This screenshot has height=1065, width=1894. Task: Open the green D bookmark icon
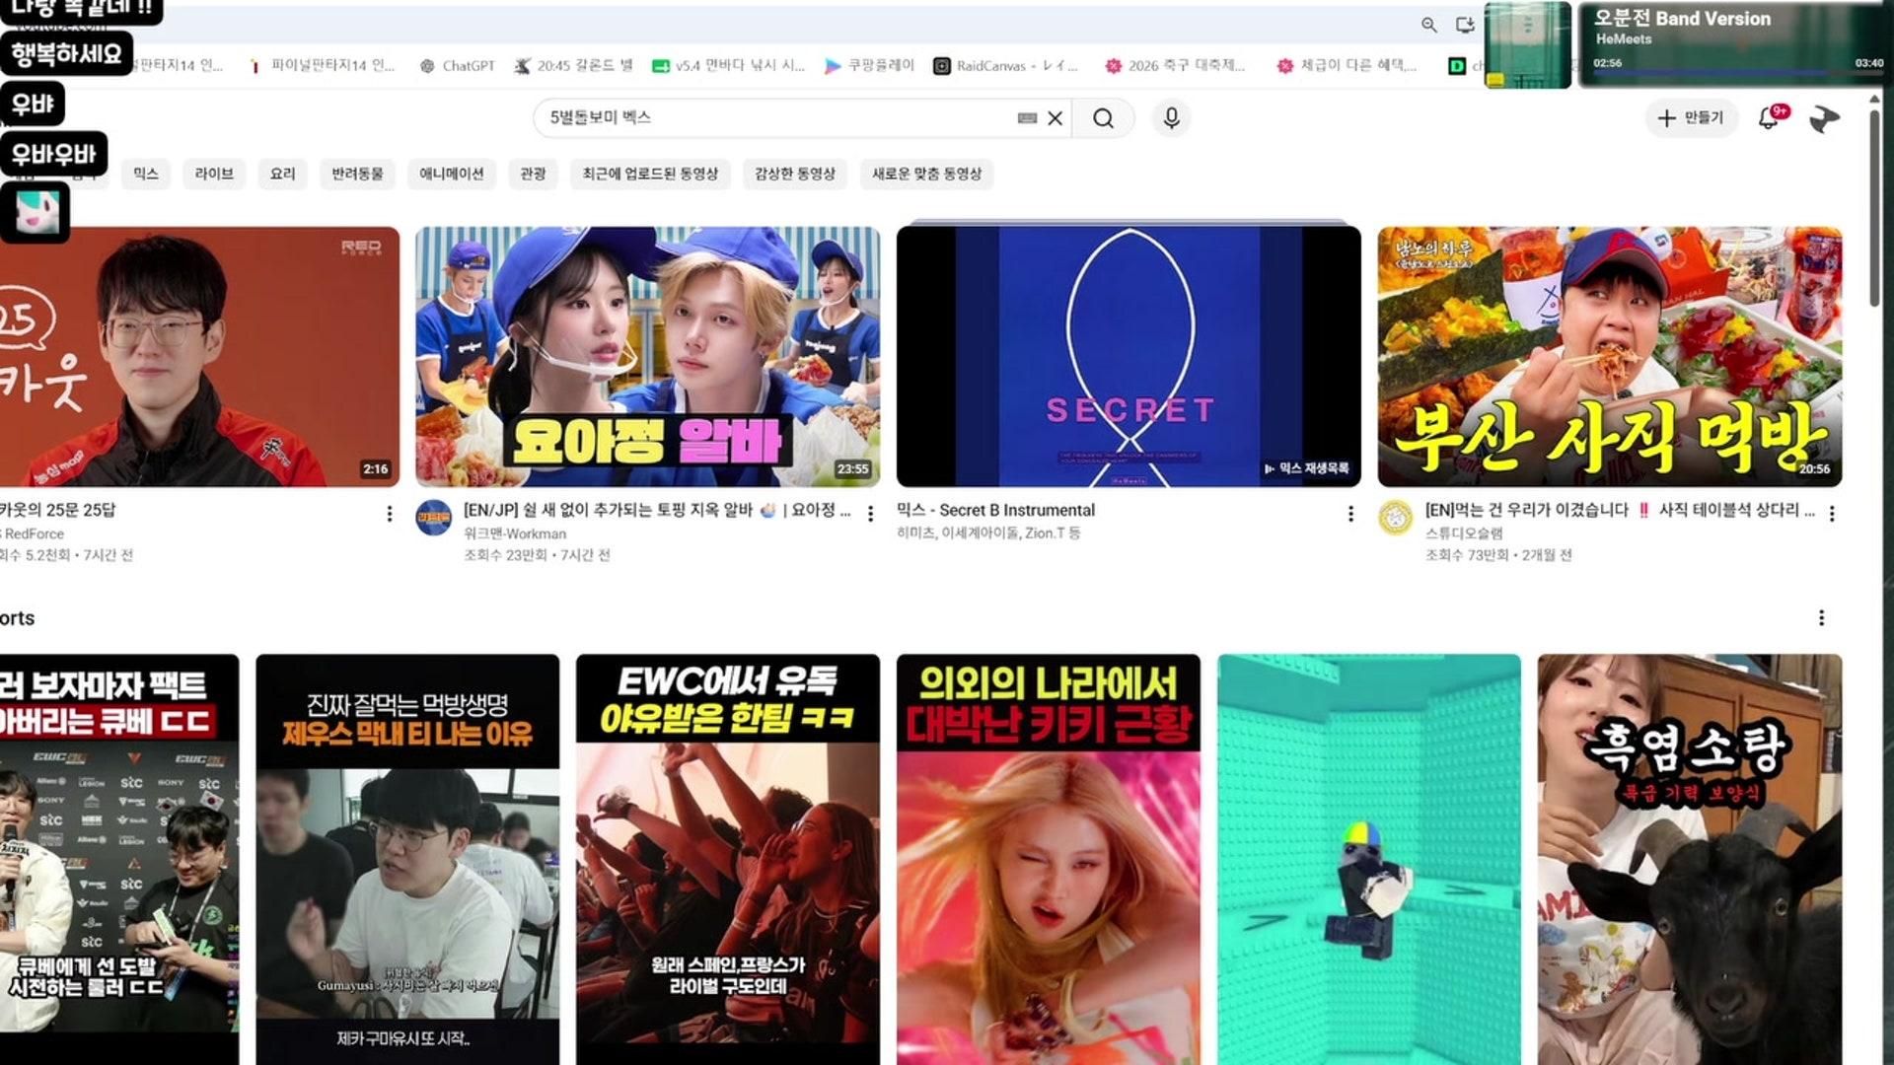1456,66
